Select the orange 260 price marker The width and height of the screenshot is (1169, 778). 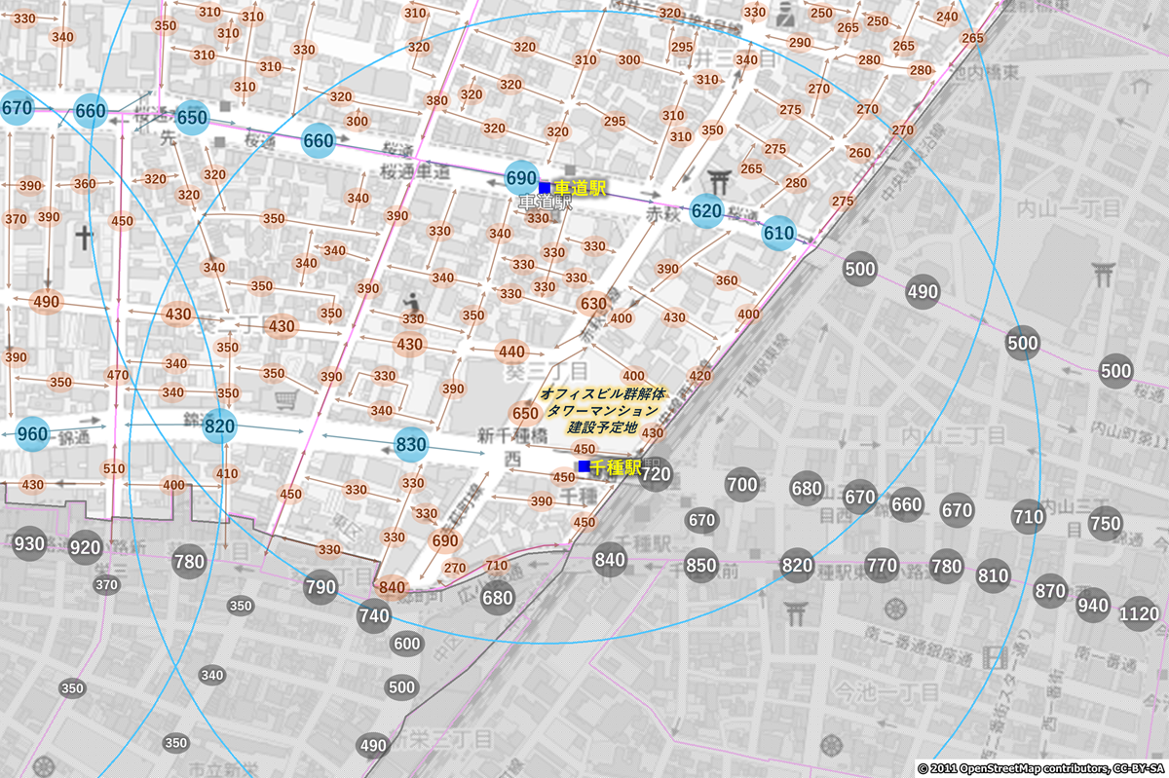coord(860,153)
